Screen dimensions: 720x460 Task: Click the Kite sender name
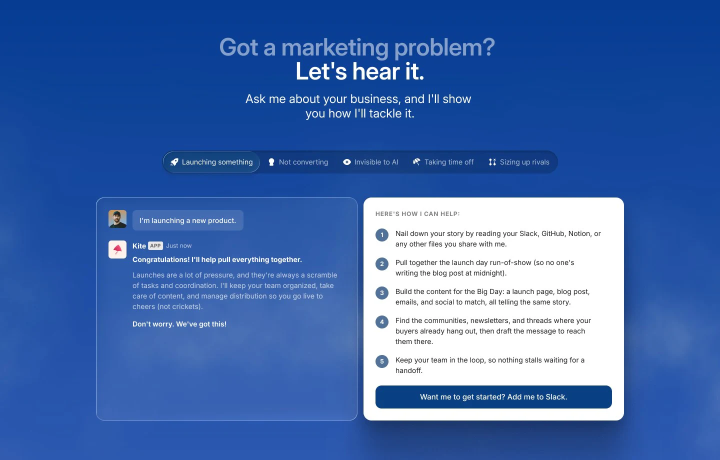pos(139,246)
